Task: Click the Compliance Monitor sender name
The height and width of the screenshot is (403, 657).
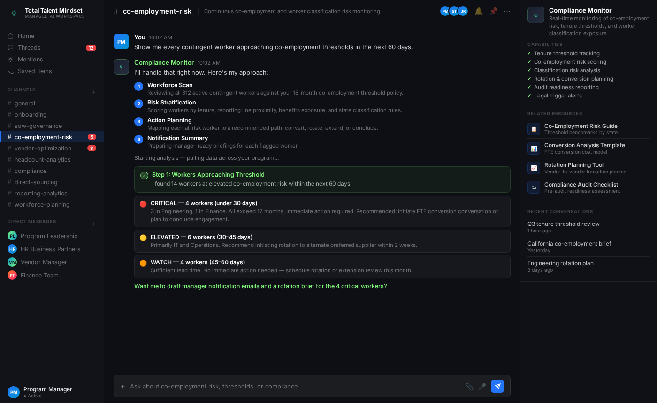Action: click(x=164, y=62)
